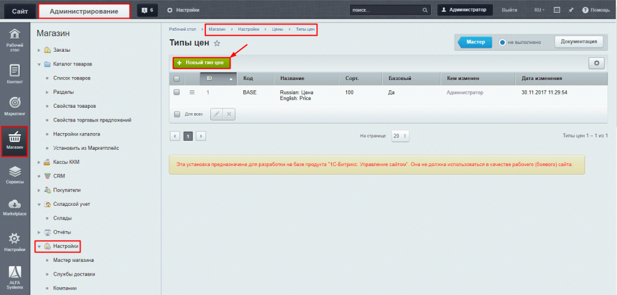Open row actions hamburger for BASE row
This screenshot has height=295, width=617.
click(x=192, y=93)
